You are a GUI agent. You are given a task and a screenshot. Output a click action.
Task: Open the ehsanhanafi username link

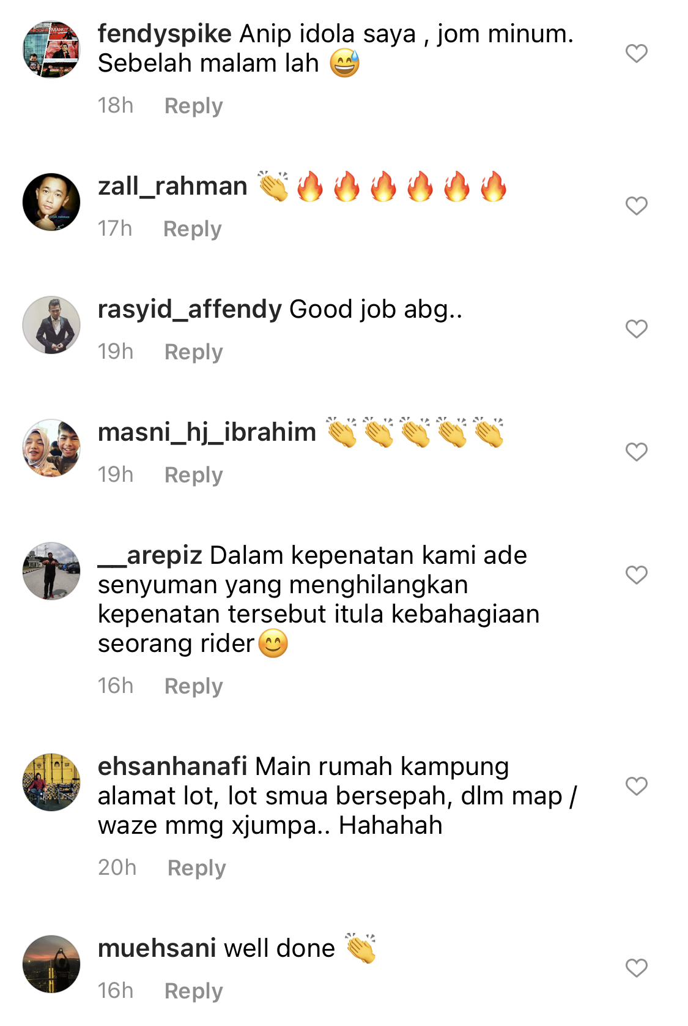pos(172,766)
